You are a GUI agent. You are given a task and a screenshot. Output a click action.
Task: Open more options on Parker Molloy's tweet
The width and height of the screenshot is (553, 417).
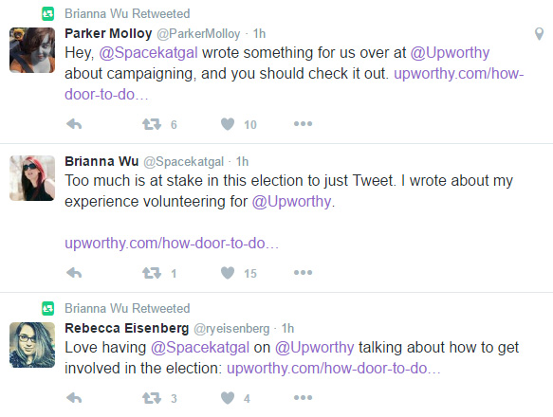pos(303,124)
